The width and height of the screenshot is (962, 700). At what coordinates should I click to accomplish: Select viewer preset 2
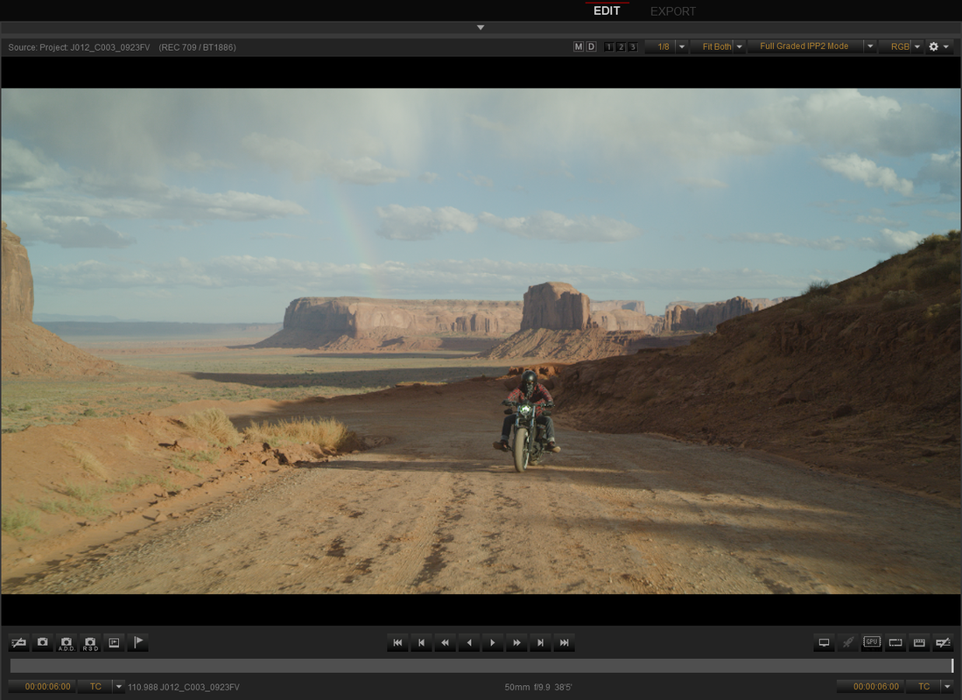621,46
